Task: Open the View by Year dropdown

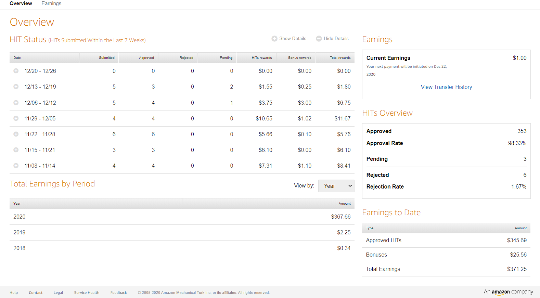Action: tap(336, 186)
